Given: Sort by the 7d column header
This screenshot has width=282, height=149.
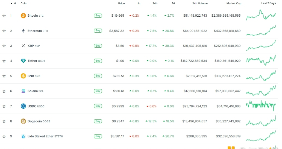Looking at the screenshot, I should coord(173,4).
